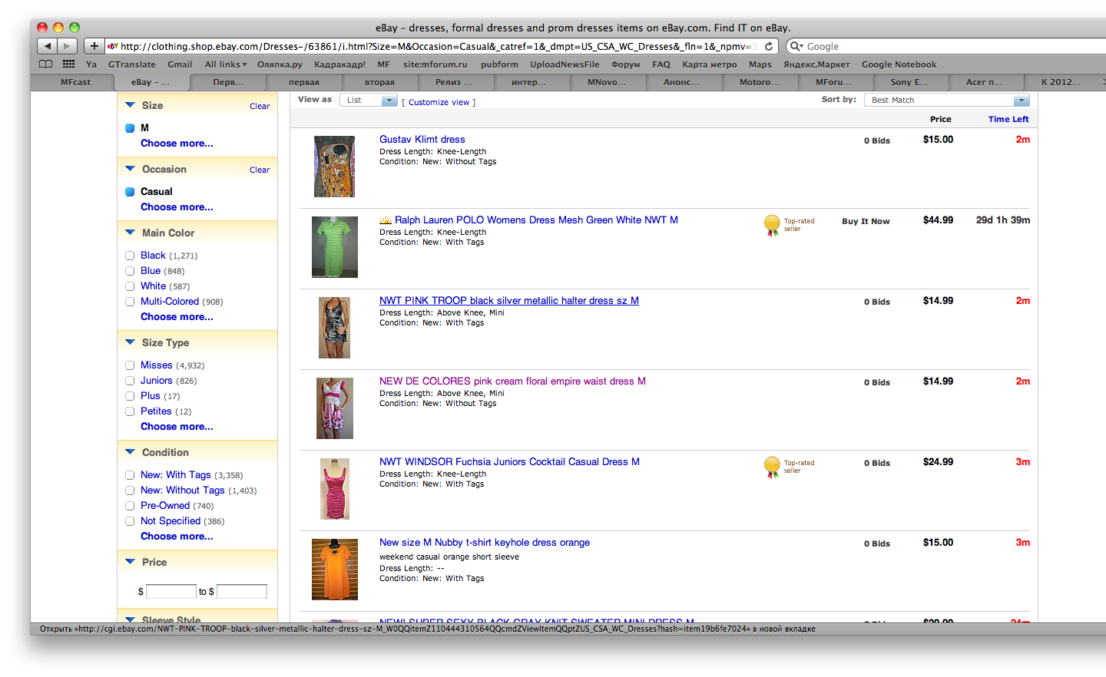1106x677 pixels.
Task: Click the Google search magnifier icon
Action: (796, 46)
